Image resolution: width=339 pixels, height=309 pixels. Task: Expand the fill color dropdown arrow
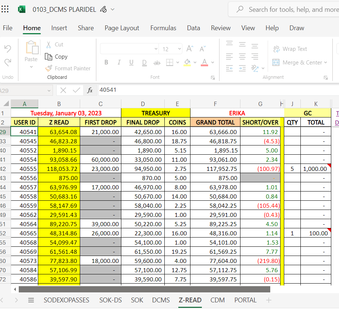[195, 63]
